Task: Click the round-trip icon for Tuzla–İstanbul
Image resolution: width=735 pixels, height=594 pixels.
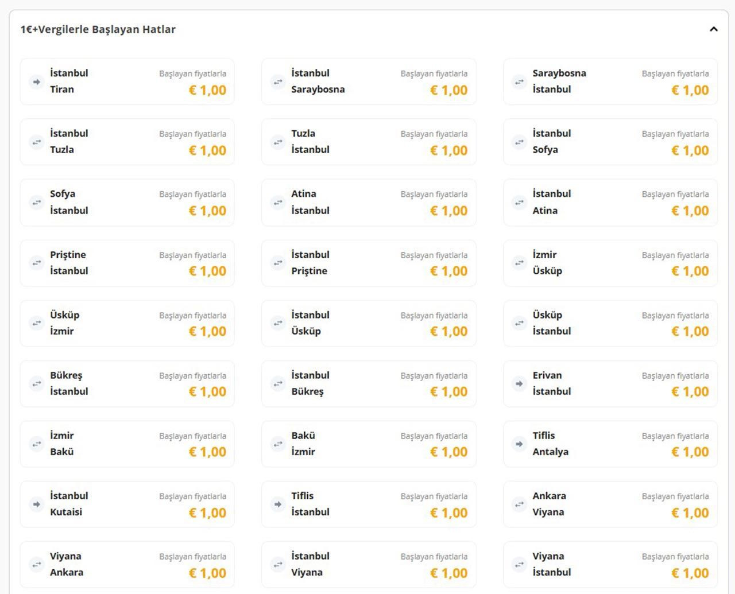Action: point(278,142)
